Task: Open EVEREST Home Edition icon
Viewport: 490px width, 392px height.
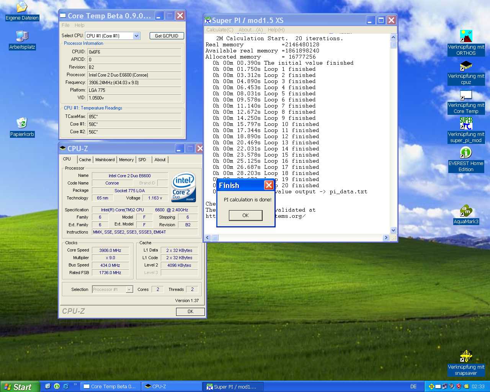Action: tap(466, 153)
